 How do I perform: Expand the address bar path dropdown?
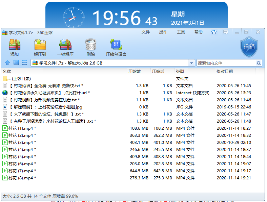pyautogui.click(x=191, y=63)
